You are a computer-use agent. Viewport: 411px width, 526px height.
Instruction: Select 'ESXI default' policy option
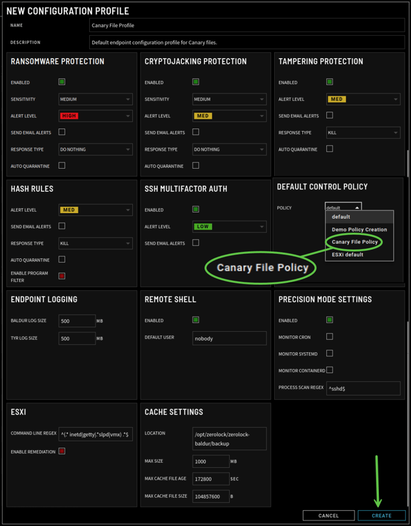360,255
